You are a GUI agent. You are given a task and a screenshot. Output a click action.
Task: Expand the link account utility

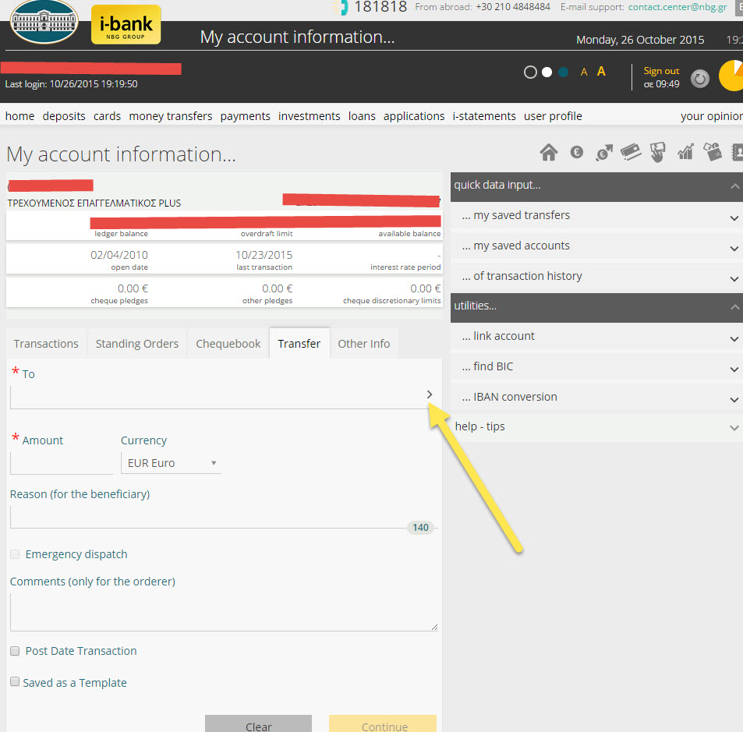click(x=734, y=339)
